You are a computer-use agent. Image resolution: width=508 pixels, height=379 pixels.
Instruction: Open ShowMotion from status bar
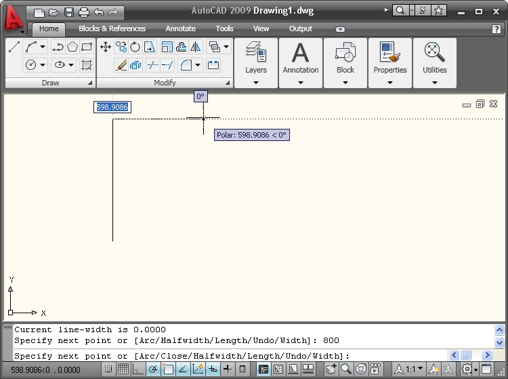pos(375,369)
